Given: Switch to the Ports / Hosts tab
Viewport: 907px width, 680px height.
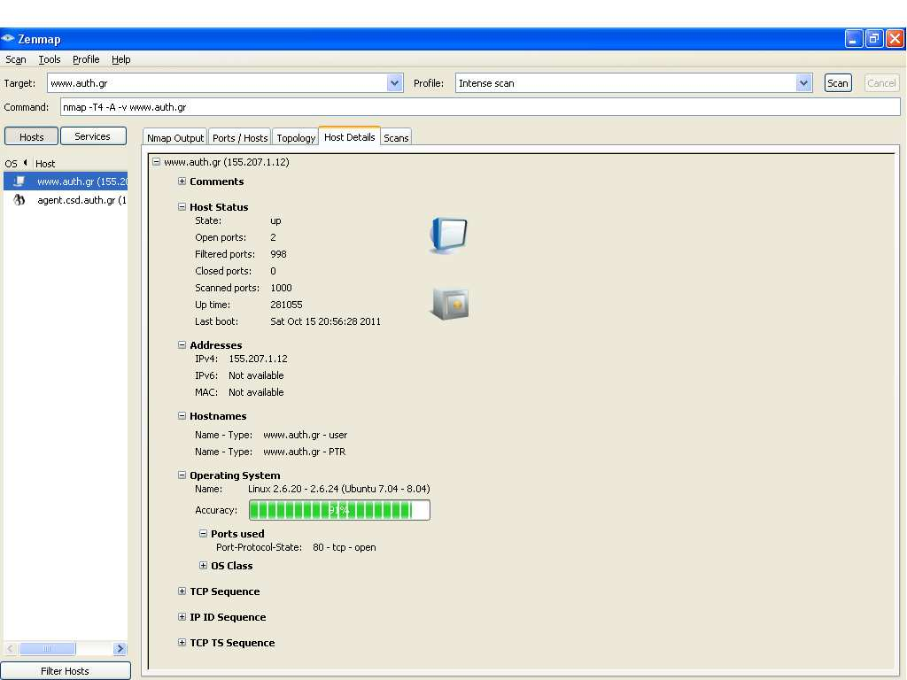Looking at the screenshot, I should click(240, 137).
